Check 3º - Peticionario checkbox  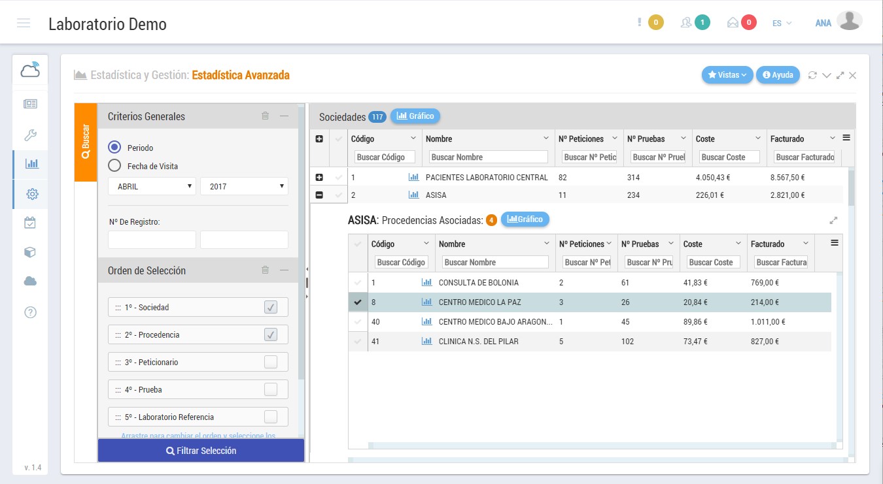pyautogui.click(x=271, y=362)
